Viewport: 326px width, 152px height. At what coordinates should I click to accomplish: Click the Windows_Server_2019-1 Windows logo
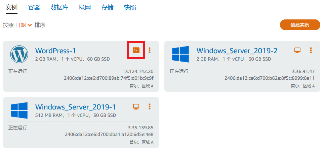point(19,110)
